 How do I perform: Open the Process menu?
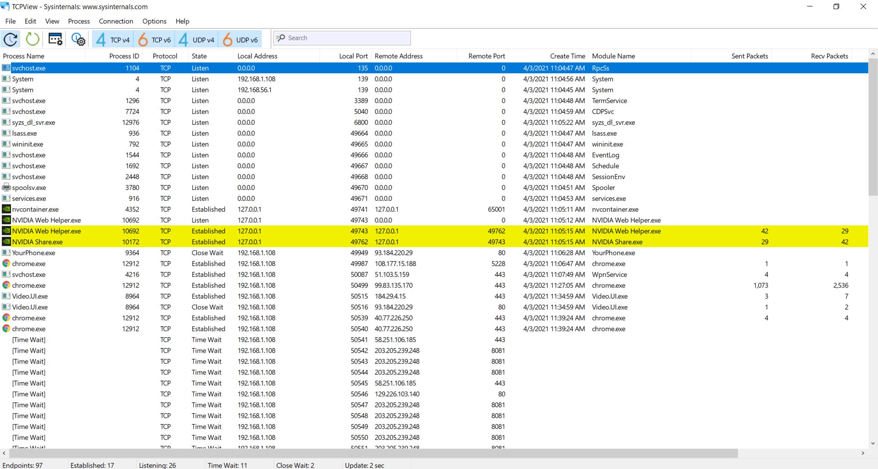(x=79, y=21)
